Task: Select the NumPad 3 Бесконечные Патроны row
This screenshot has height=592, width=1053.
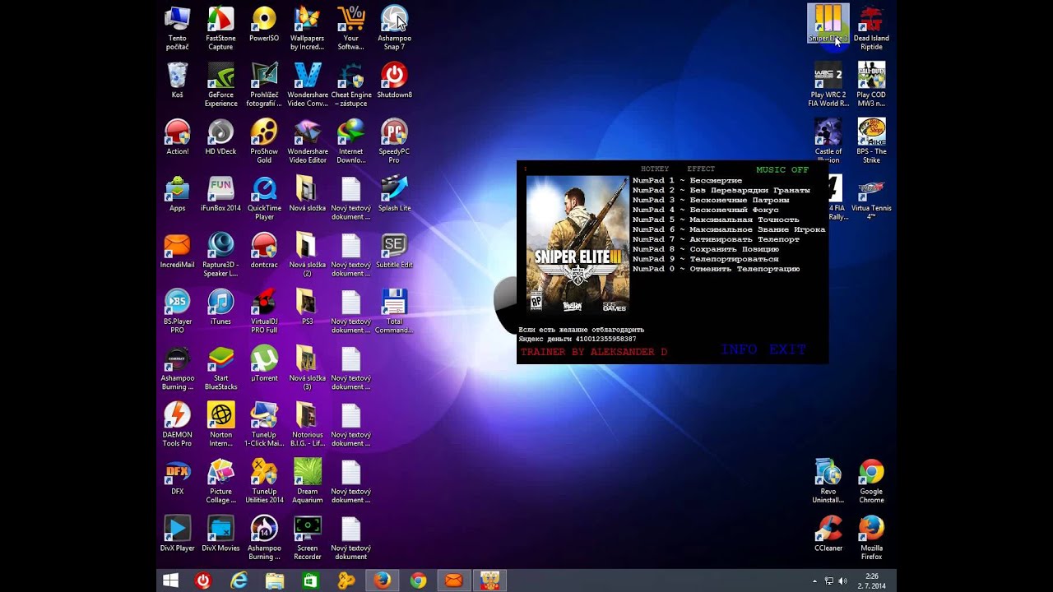Action: point(711,200)
